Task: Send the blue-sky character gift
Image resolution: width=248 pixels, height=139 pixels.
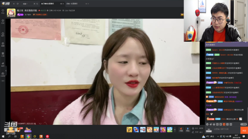Action: [x=170, y=129]
